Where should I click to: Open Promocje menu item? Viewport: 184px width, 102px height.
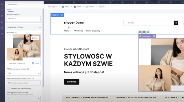coord(79,31)
